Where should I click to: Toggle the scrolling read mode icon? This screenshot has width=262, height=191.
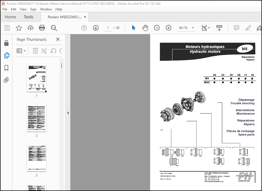[219, 28]
